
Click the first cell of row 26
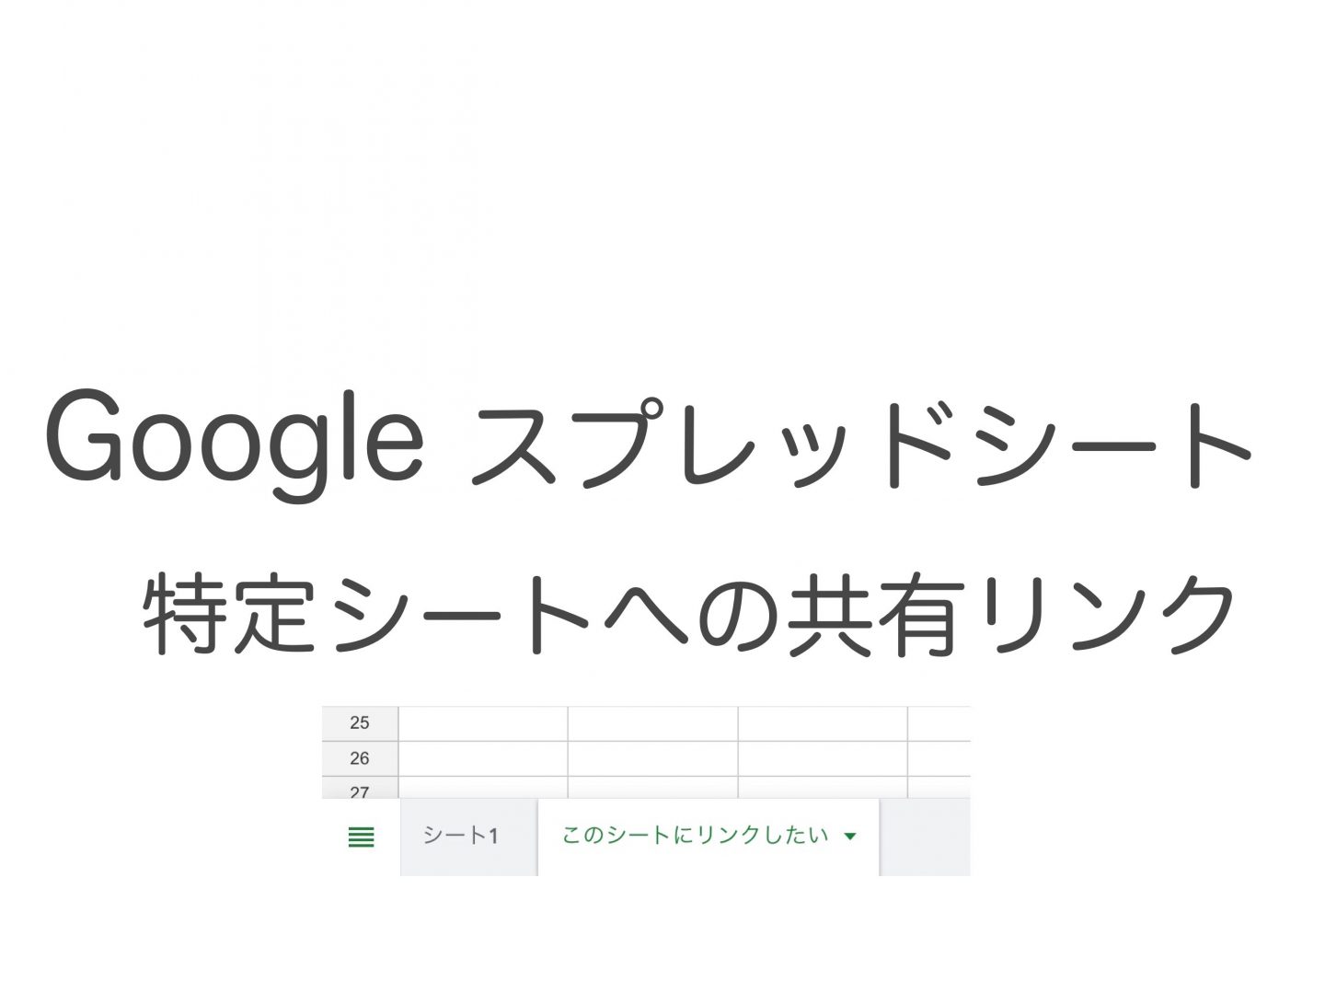tap(482, 757)
